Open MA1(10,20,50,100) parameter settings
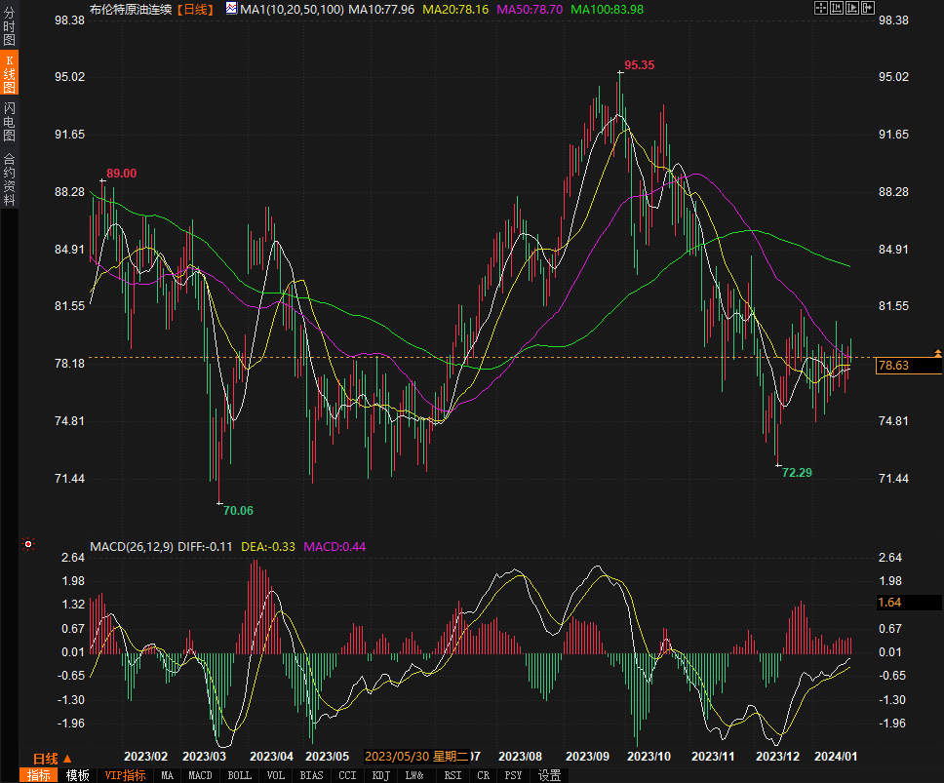 tap(292, 9)
